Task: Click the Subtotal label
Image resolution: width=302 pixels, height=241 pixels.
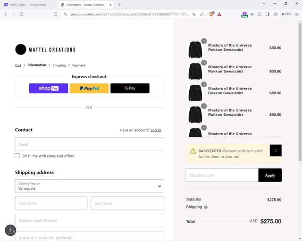Action: (193, 199)
